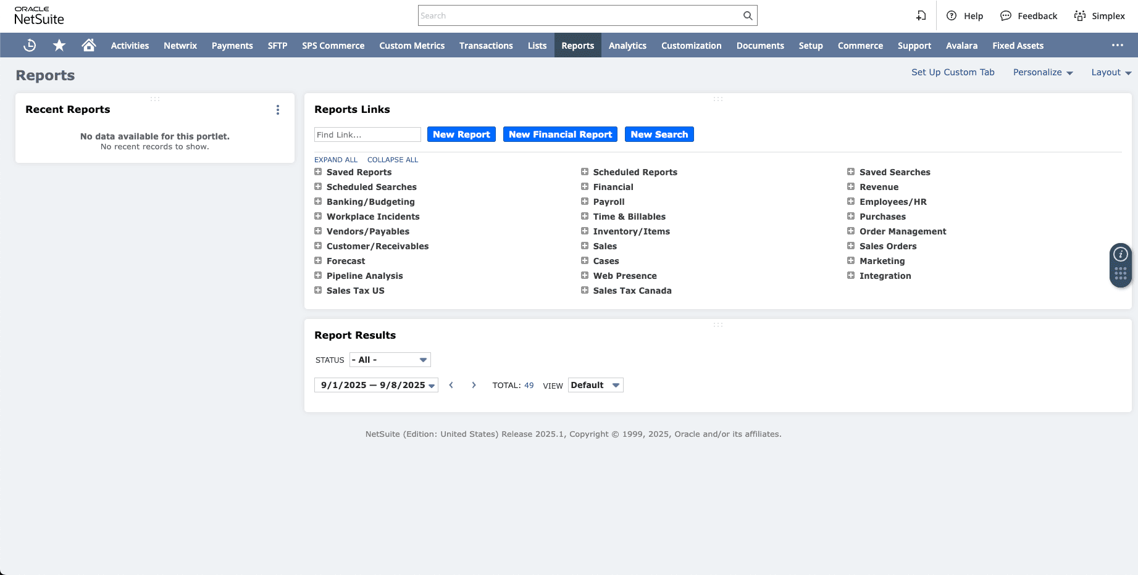Open the Recent Records clock icon
The image size is (1138, 575).
click(x=30, y=46)
